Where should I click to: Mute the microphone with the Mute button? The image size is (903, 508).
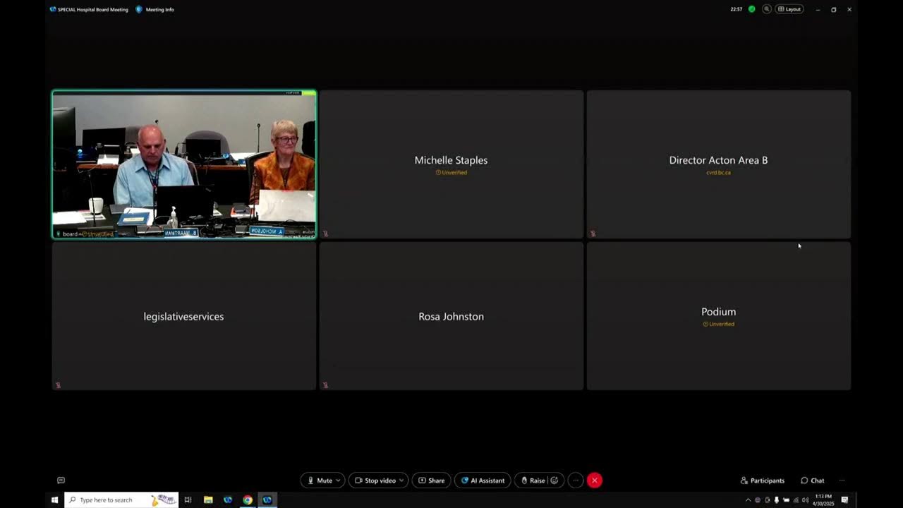coord(320,480)
